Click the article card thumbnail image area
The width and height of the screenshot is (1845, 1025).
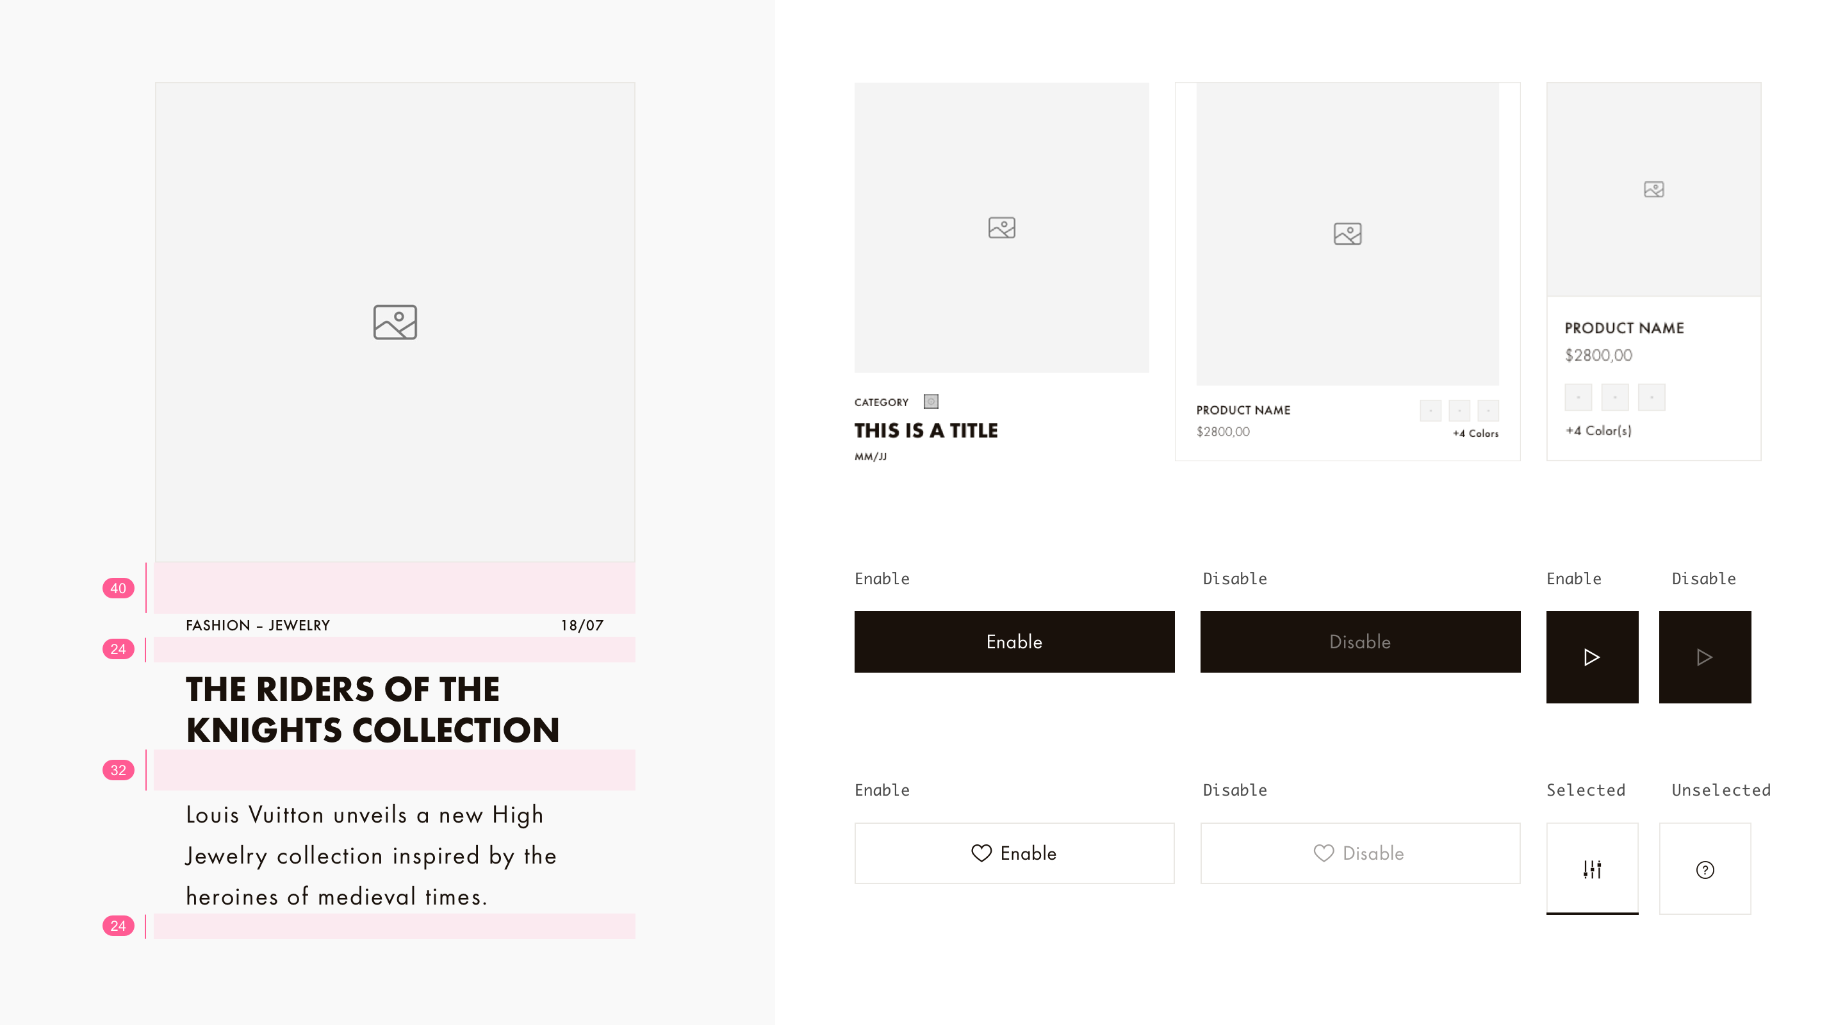pyautogui.click(x=394, y=322)
